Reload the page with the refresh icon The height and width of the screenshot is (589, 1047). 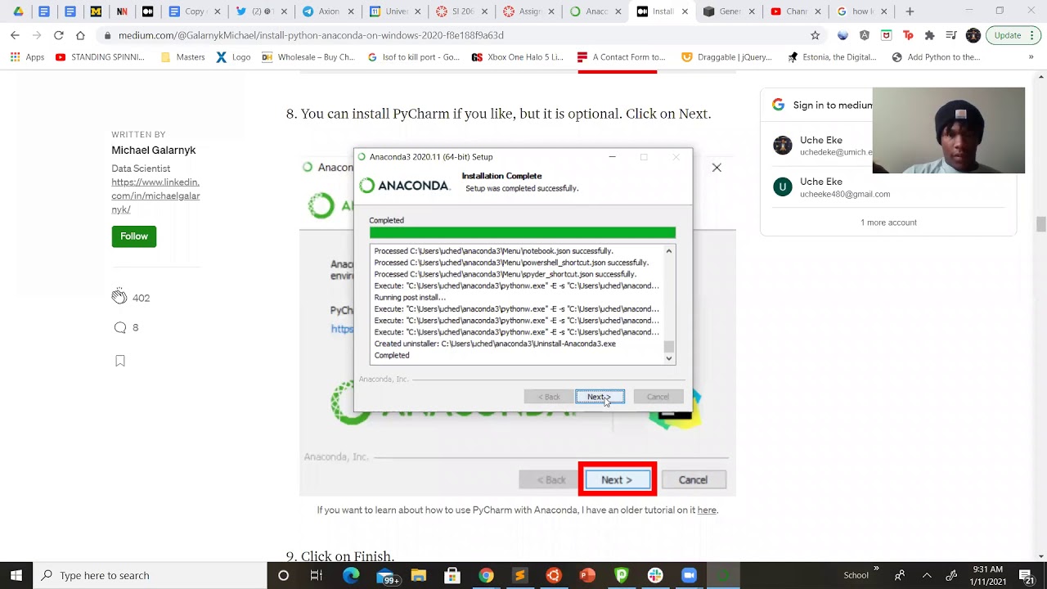58,35
